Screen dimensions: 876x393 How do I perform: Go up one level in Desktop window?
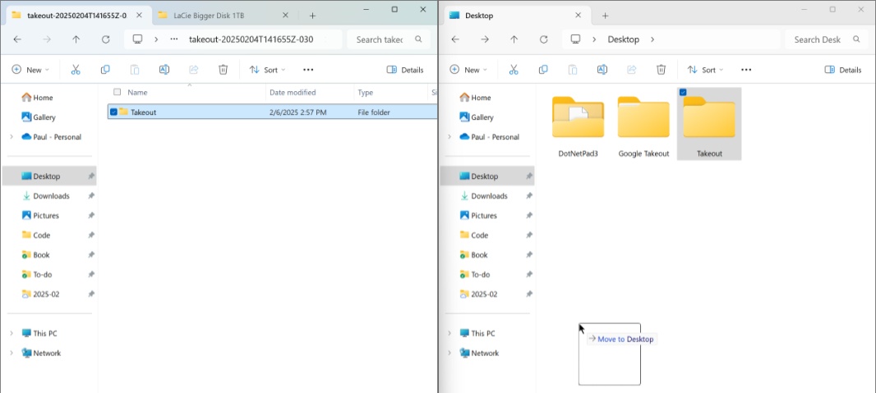point(514,39)
